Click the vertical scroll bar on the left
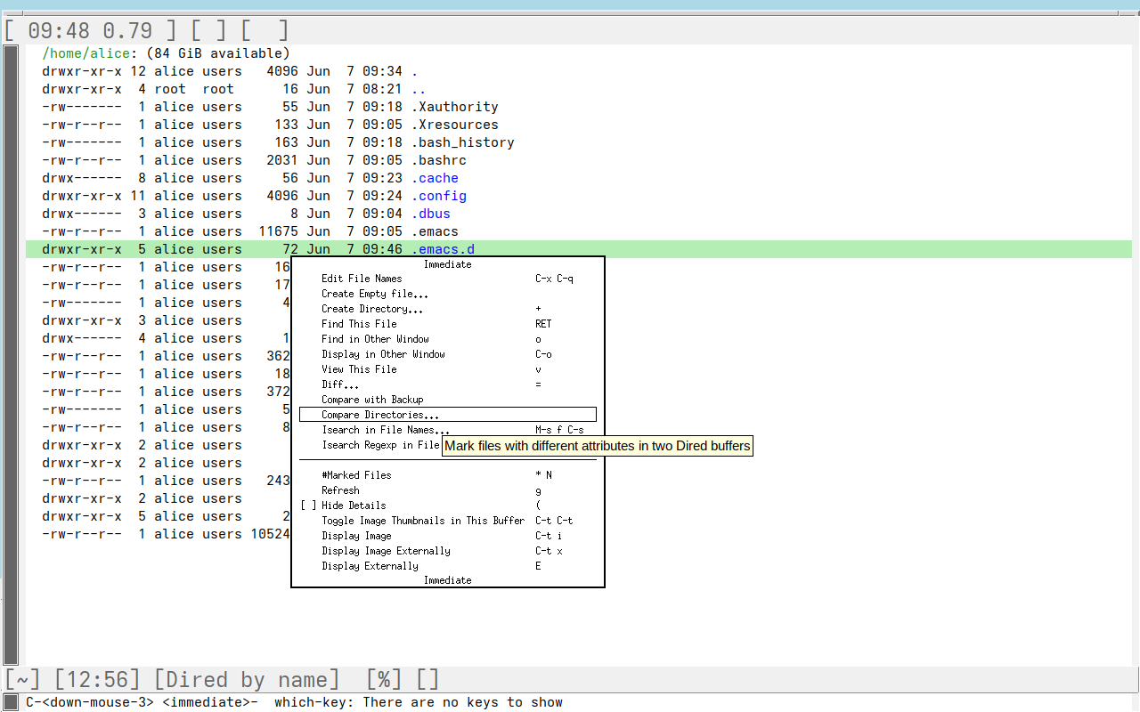 11,354
